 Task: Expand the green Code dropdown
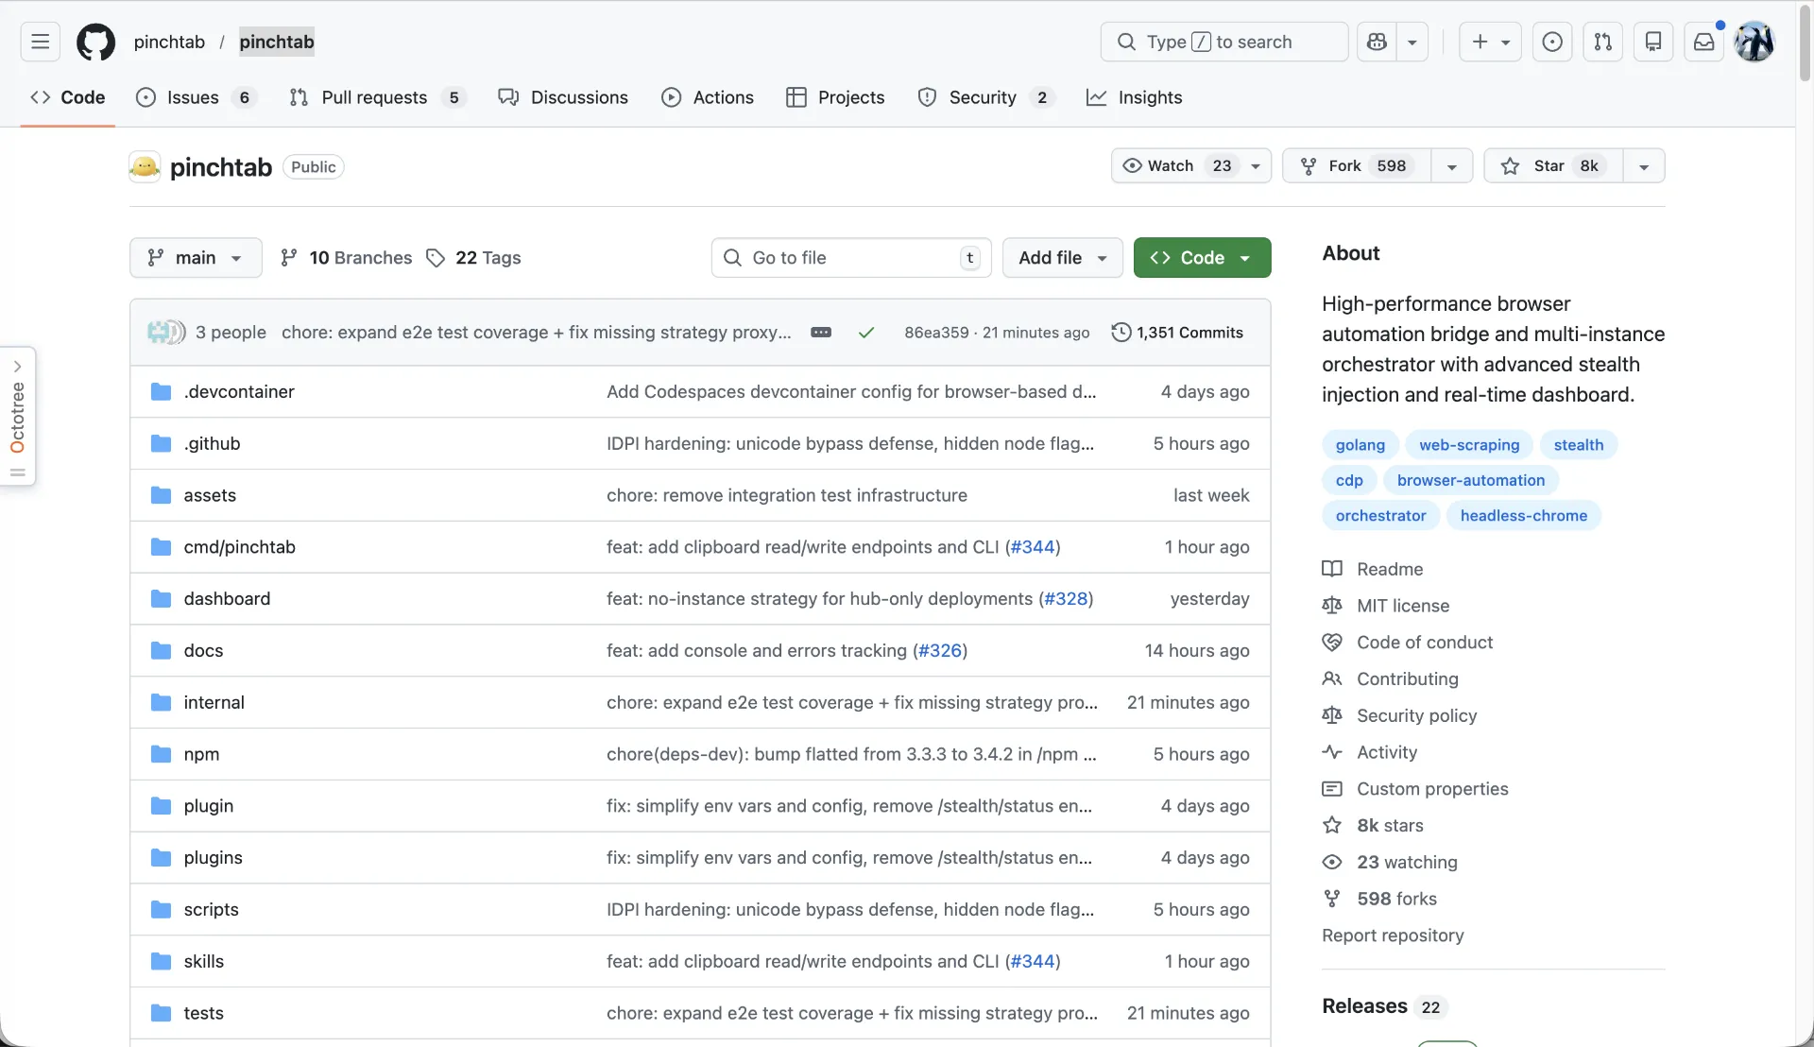coord(1202,258)
